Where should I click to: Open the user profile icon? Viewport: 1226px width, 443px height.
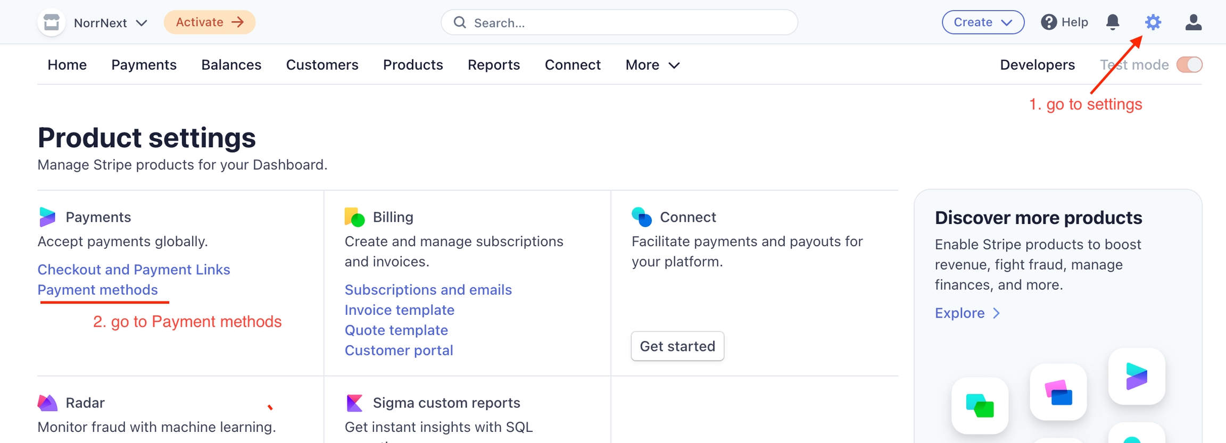pyautogui.click(x=1193, y=22)
